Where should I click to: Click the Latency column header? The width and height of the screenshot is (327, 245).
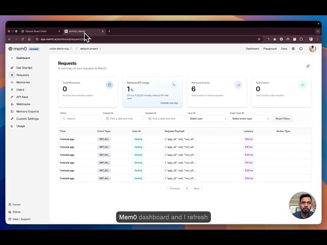[x=248, y=131]
